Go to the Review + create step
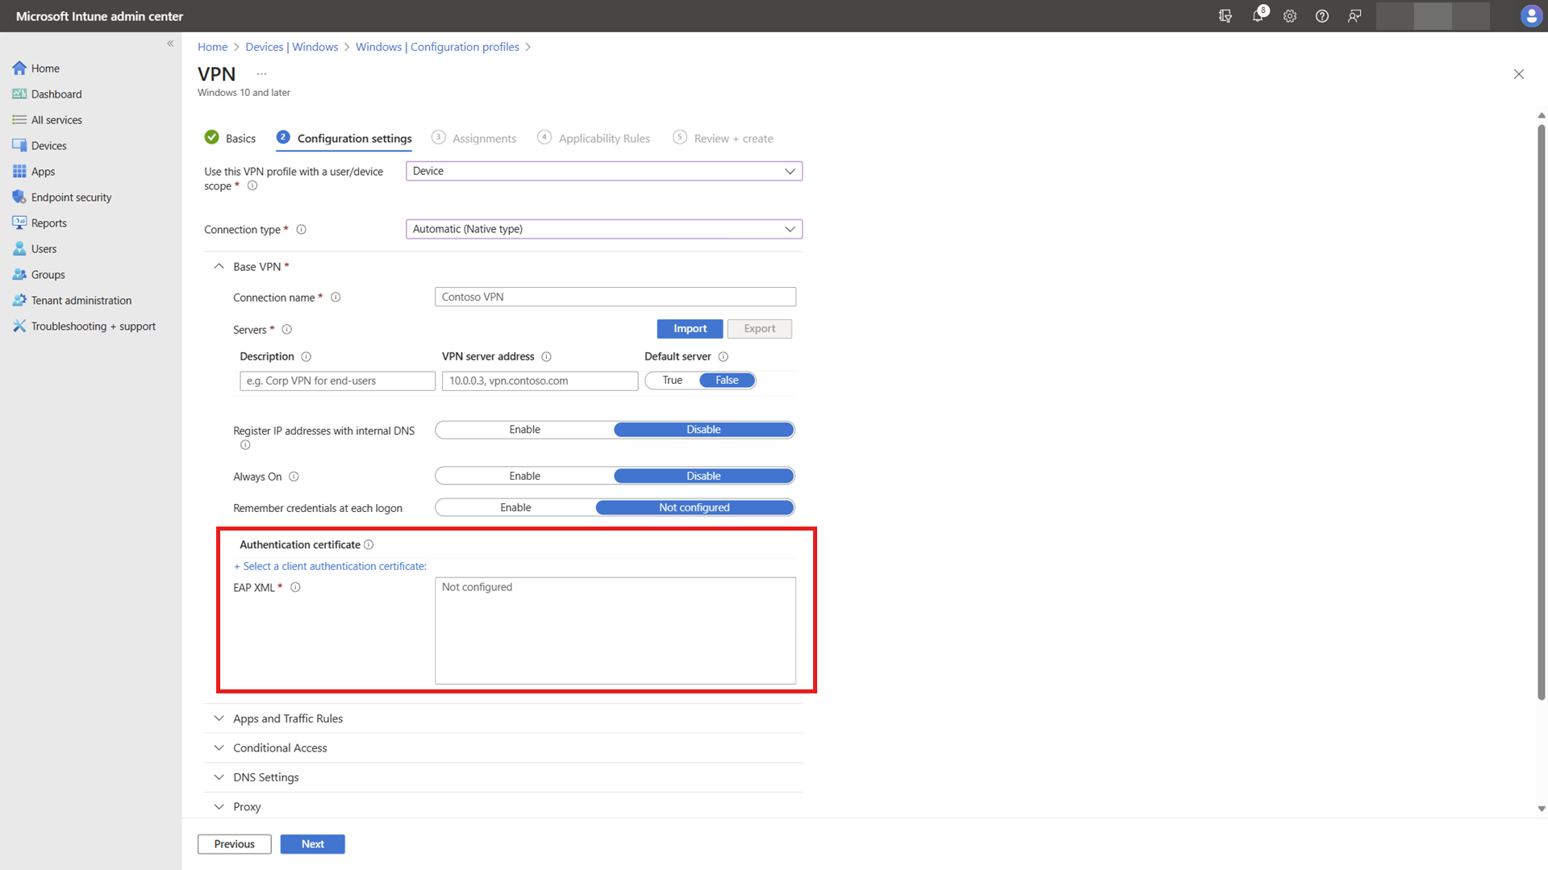Image resolution: width=1548 pixels, height=870 pixels. point(732,138)
